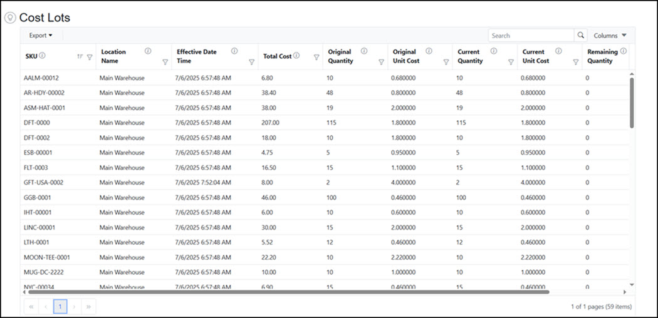Open the filter for SKU column
658x318 pixels.
(x=90, y=57)
